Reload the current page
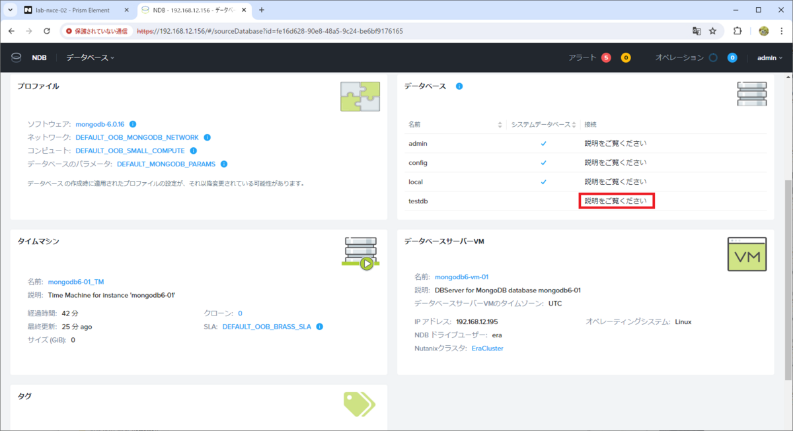Screen dimensions: 793x431 coord(47,31)
